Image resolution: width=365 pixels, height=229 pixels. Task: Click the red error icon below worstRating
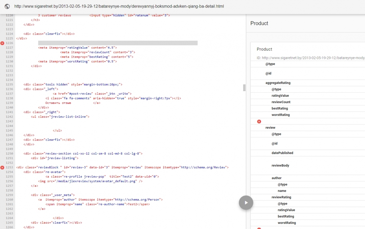pos(259,121)
